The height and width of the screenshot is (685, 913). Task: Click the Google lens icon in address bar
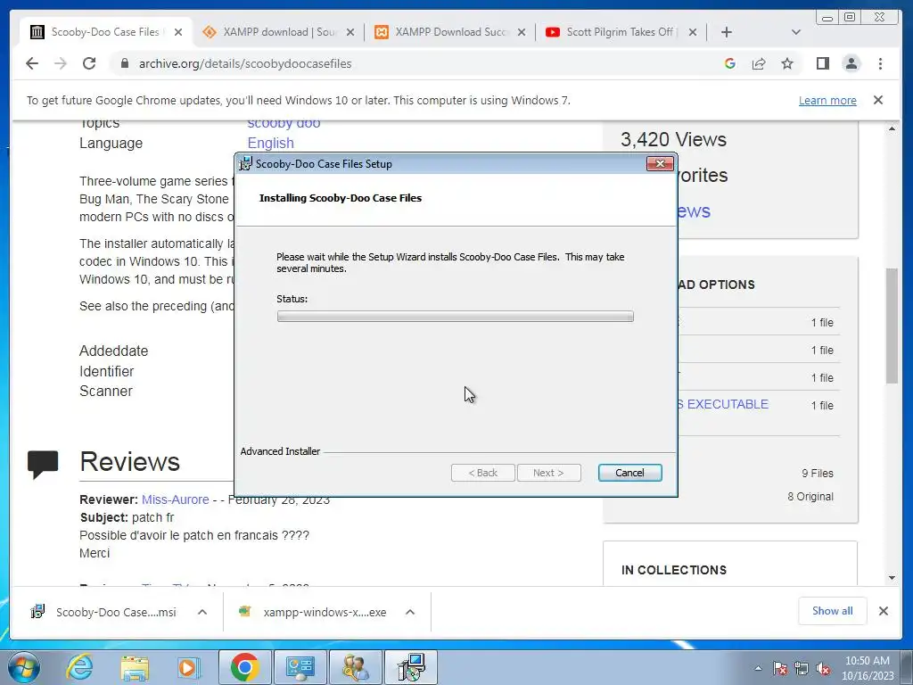(729, 63)
